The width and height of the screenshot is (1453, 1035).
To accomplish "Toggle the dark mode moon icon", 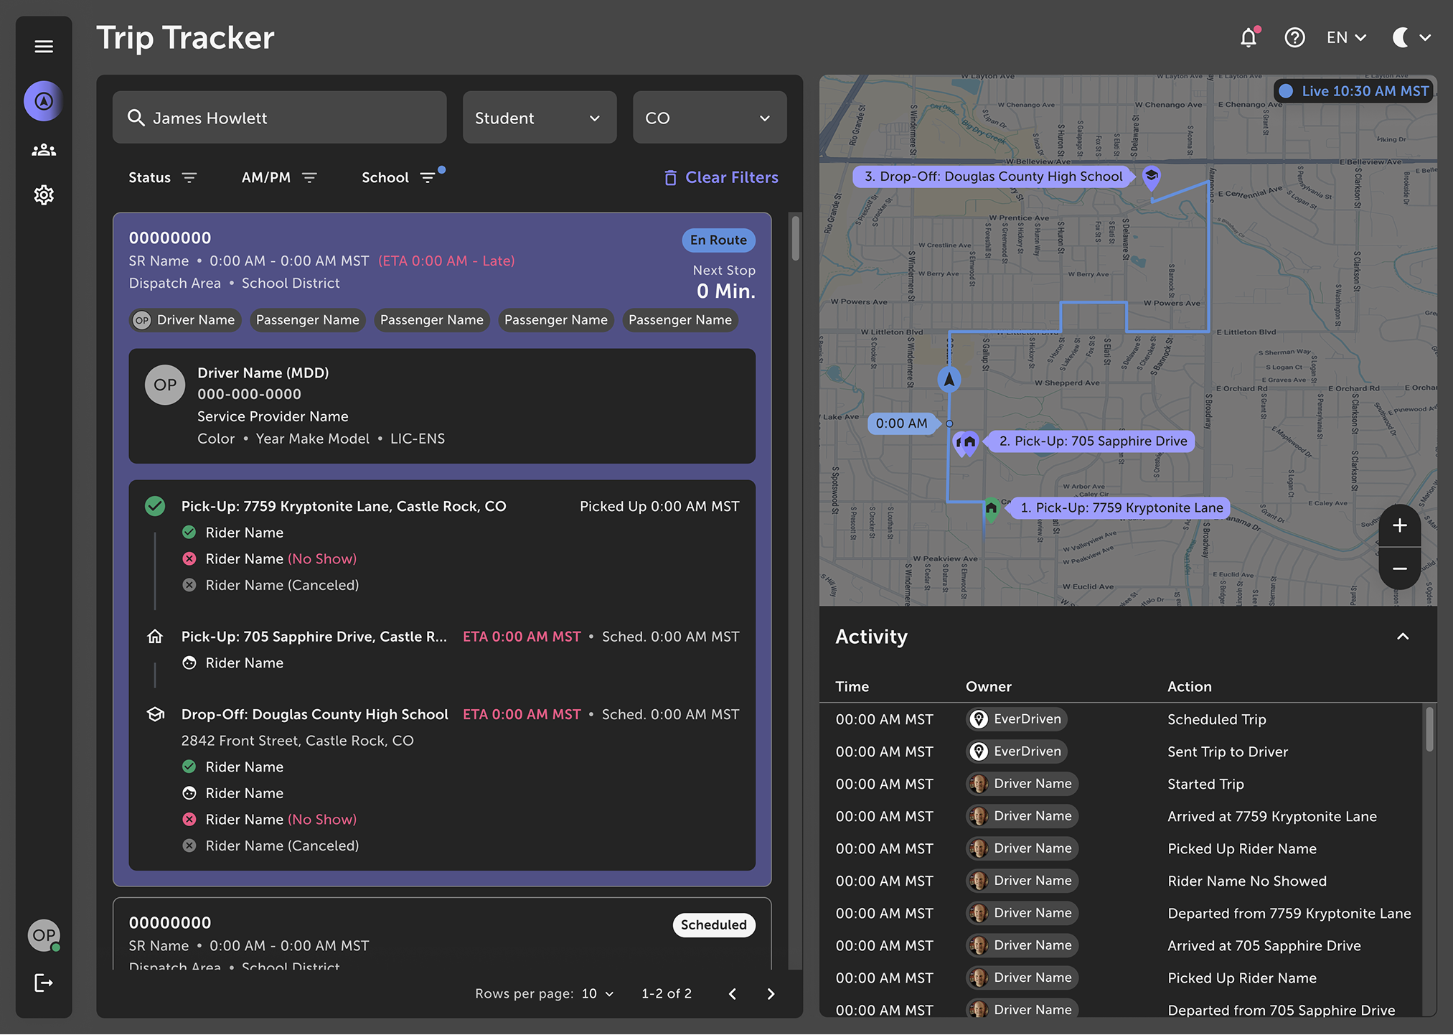I will pyautogui.click(x=1401, y=37).
